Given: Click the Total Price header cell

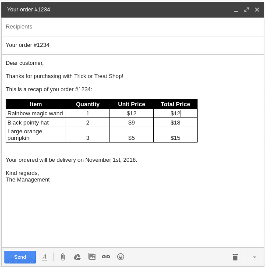Looking at the screenshot, I should pos(175,104).
